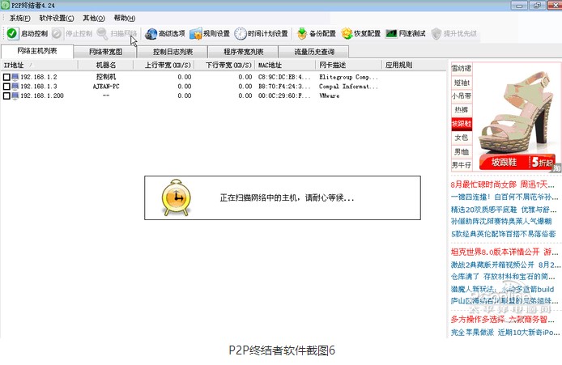The image size is (562, 365).
Task: Check the box for host 192.168.1.2
Action: click(x=6, y=77)
